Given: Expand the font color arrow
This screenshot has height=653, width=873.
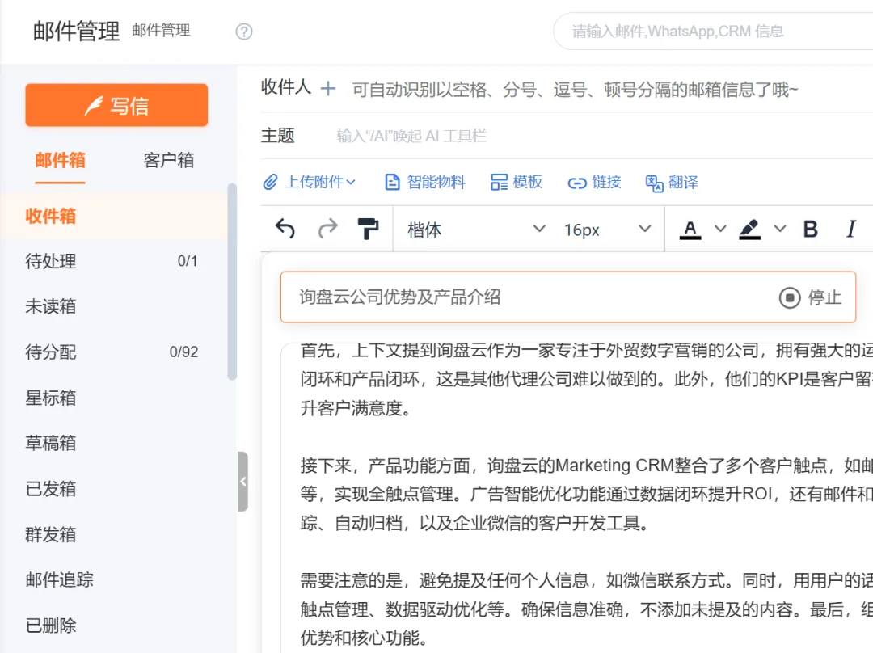Looking at the screenshot, I should 720,229.
